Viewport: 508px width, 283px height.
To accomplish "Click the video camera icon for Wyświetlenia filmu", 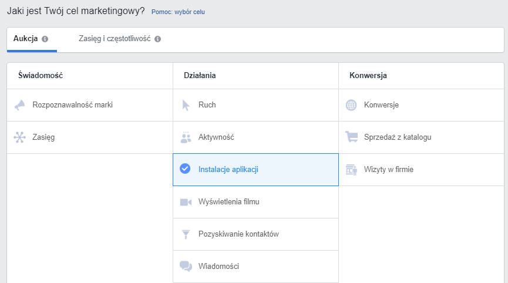I will click(186, 202).
